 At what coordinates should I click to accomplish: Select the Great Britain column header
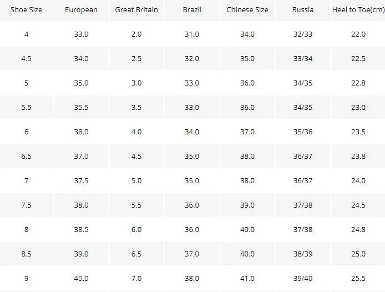(136, 10)
